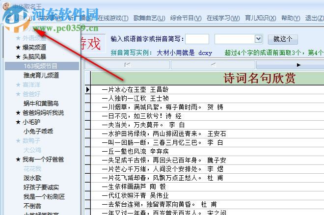Pick the 小兔子乖乖 menu entry

(42, 132)
